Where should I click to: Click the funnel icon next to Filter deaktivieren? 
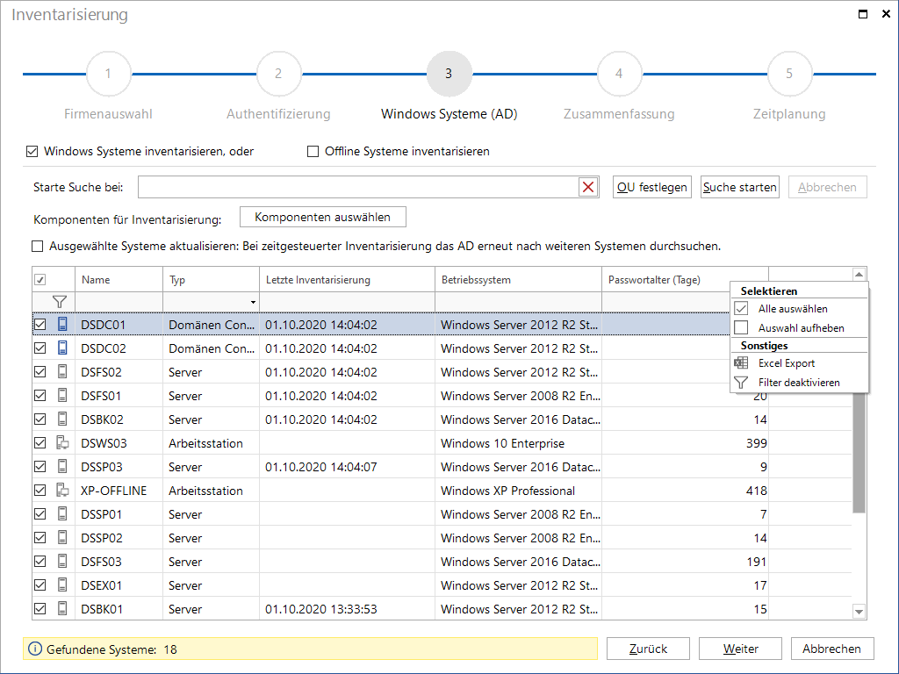pos(741,383)
